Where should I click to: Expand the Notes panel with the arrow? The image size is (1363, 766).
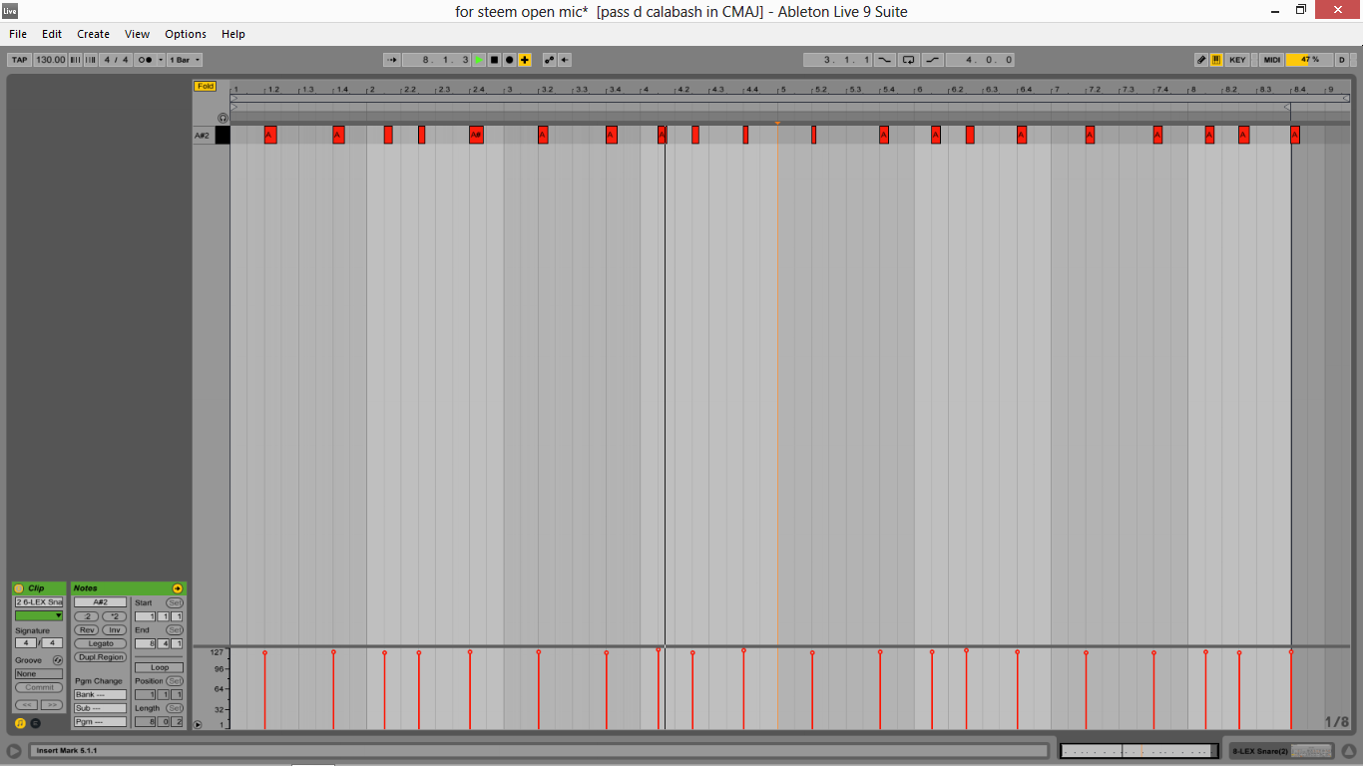click(179, 588)
